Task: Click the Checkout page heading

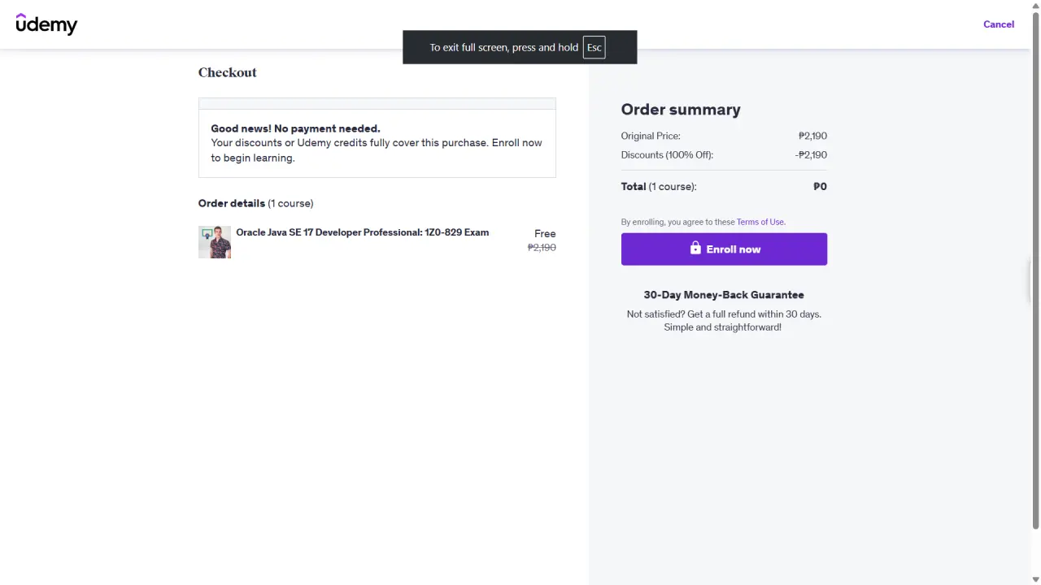Action: [228, 72]
